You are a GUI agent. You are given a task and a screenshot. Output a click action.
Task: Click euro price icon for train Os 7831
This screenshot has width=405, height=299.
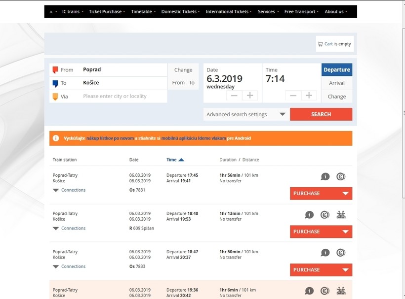click(341, 176)
